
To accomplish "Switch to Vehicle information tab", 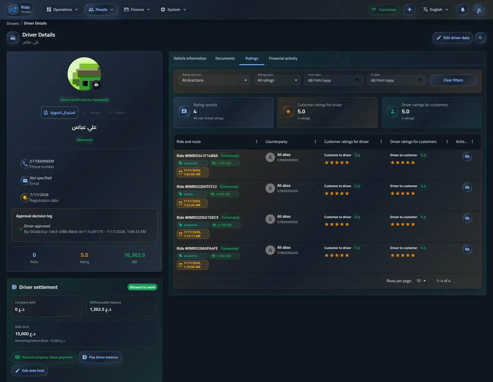I will point(190,58).
